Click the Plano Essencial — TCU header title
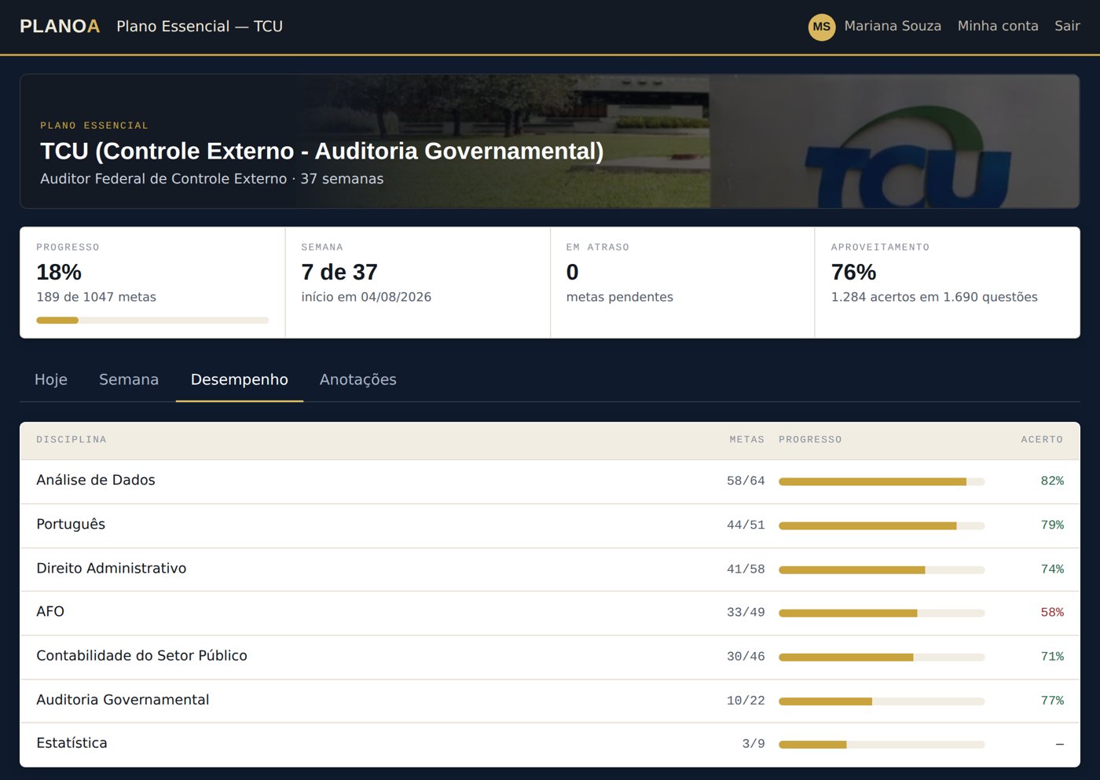Screen dimensions: 1100x780 click(x=200, y=27)
